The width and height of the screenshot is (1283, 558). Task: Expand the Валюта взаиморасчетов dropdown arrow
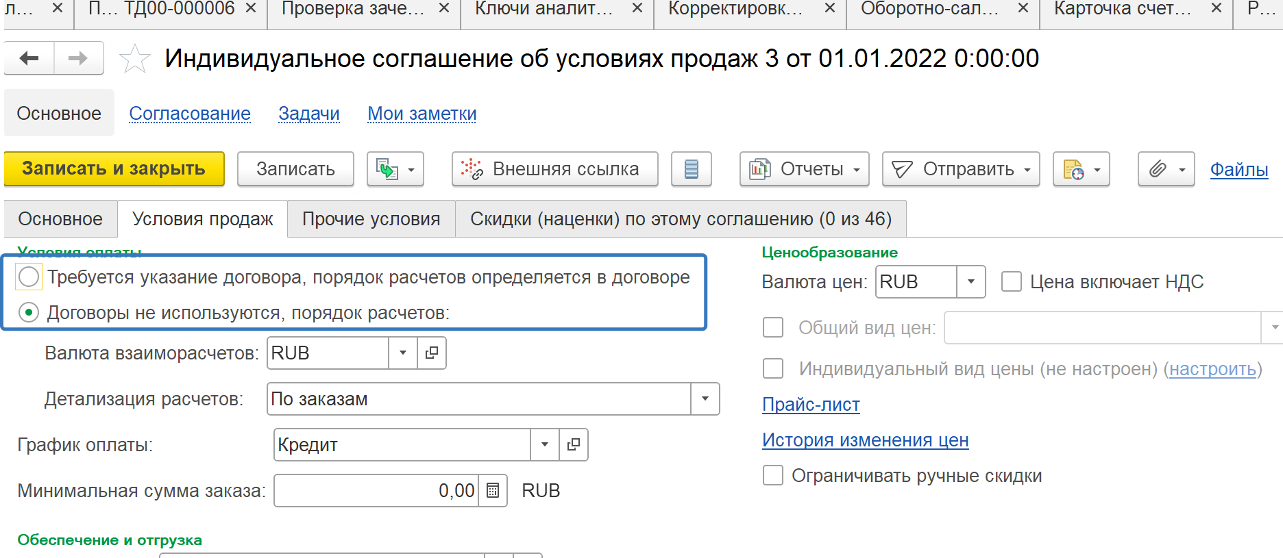click(x=403, y=353)
